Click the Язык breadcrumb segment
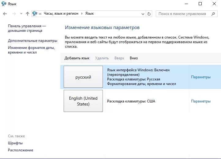Image resolution: width=221 pixels, height=159 pixels. 89,13
